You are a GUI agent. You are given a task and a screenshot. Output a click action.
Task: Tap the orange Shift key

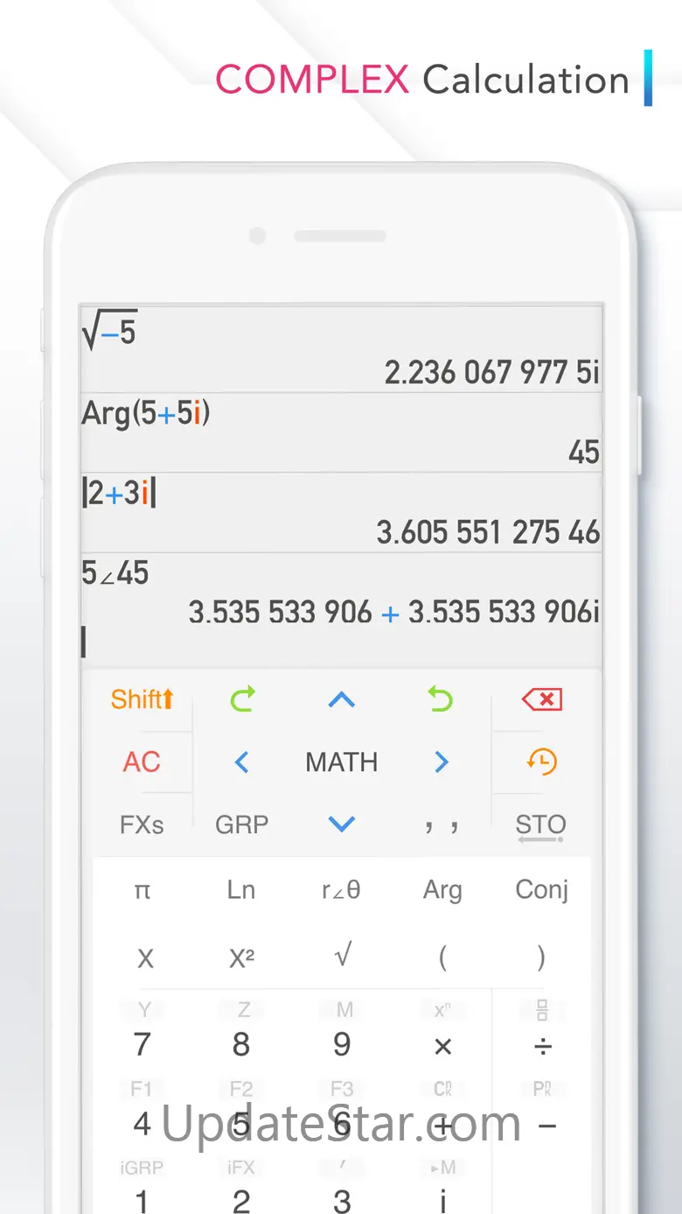142,699
